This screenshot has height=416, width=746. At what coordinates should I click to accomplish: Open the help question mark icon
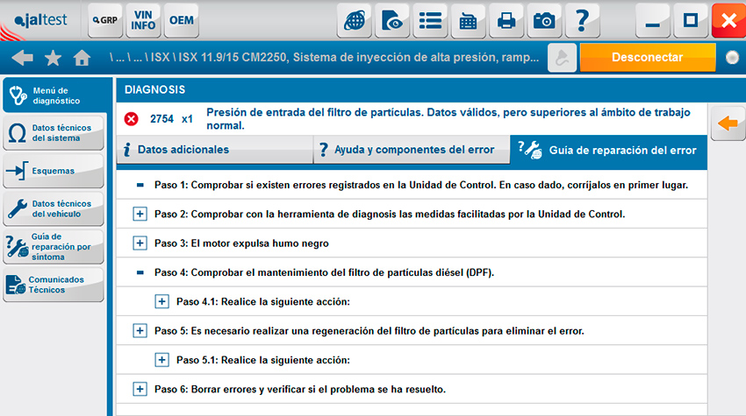(x=583, y=20)
